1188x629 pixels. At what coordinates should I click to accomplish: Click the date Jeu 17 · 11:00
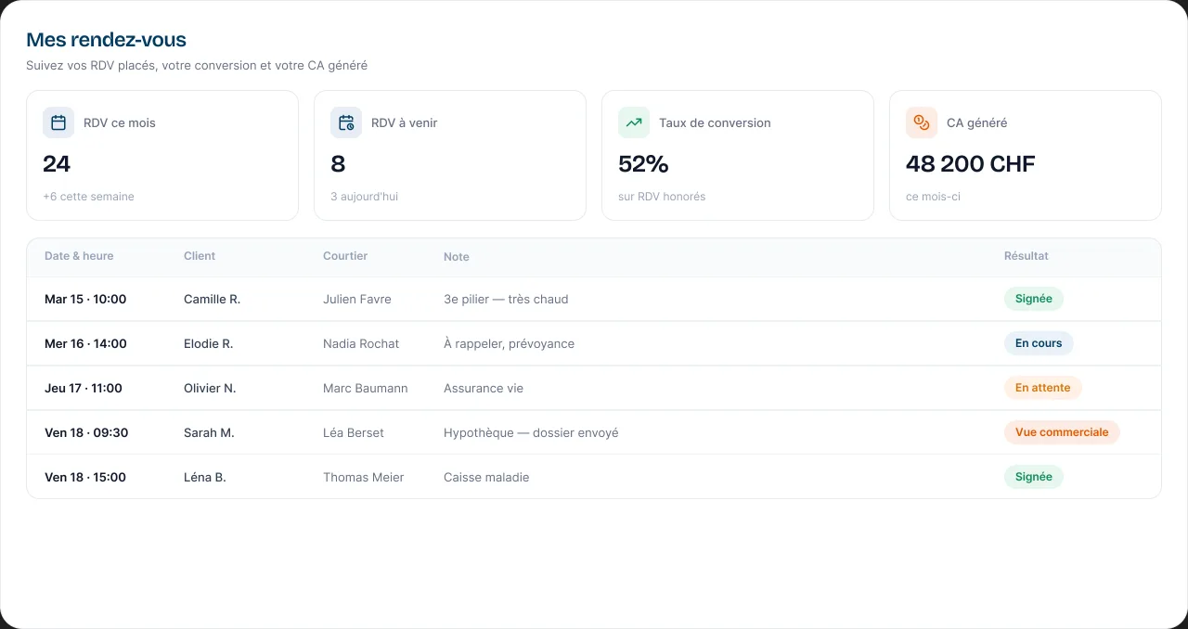coord(84,389)
